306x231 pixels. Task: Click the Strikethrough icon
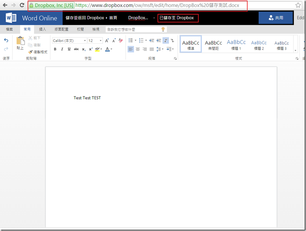76,49
